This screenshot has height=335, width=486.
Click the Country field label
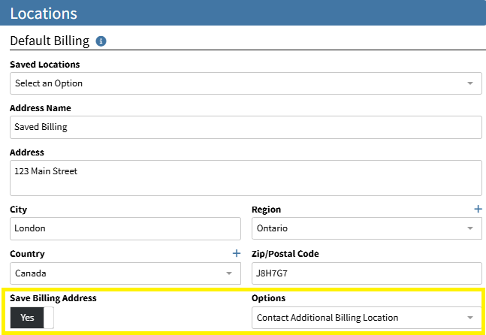[27, 254]
